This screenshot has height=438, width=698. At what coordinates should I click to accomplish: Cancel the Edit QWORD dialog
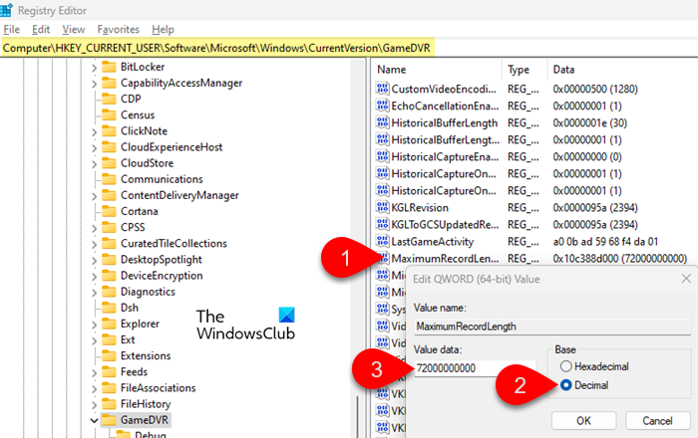(657, 421)
